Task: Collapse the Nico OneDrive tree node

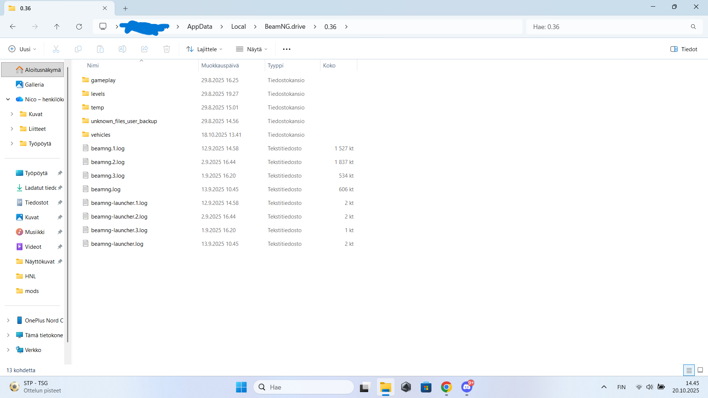Action: (8, 99)
